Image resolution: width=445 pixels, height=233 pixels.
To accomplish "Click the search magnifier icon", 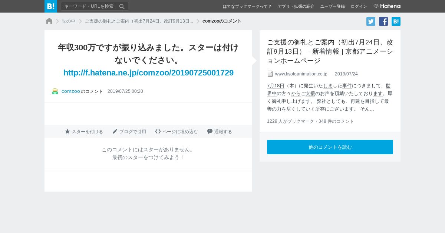I will point(122,6).
